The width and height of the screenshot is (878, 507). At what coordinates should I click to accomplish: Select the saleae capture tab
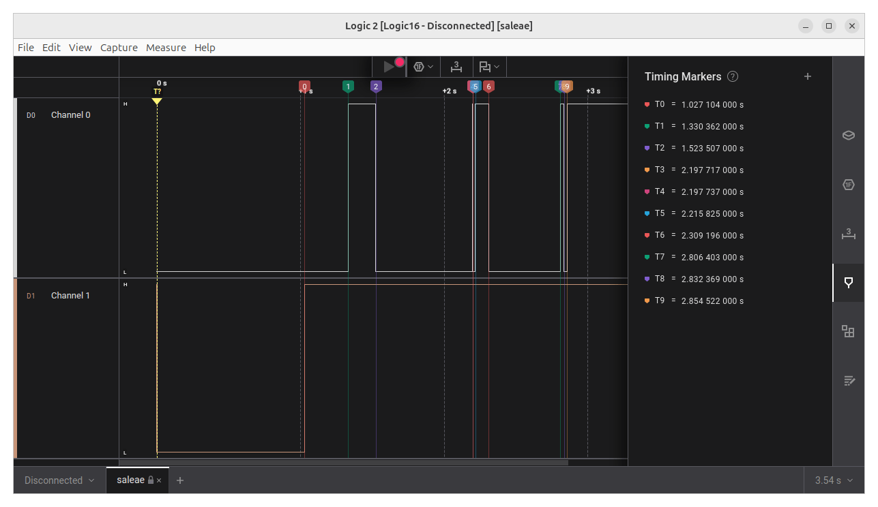(130, 480)
